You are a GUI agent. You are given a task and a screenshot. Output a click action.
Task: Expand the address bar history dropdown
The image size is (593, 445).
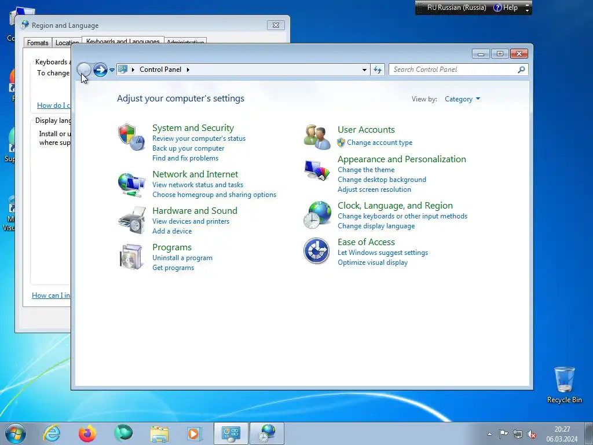click(x=364, y=70)
